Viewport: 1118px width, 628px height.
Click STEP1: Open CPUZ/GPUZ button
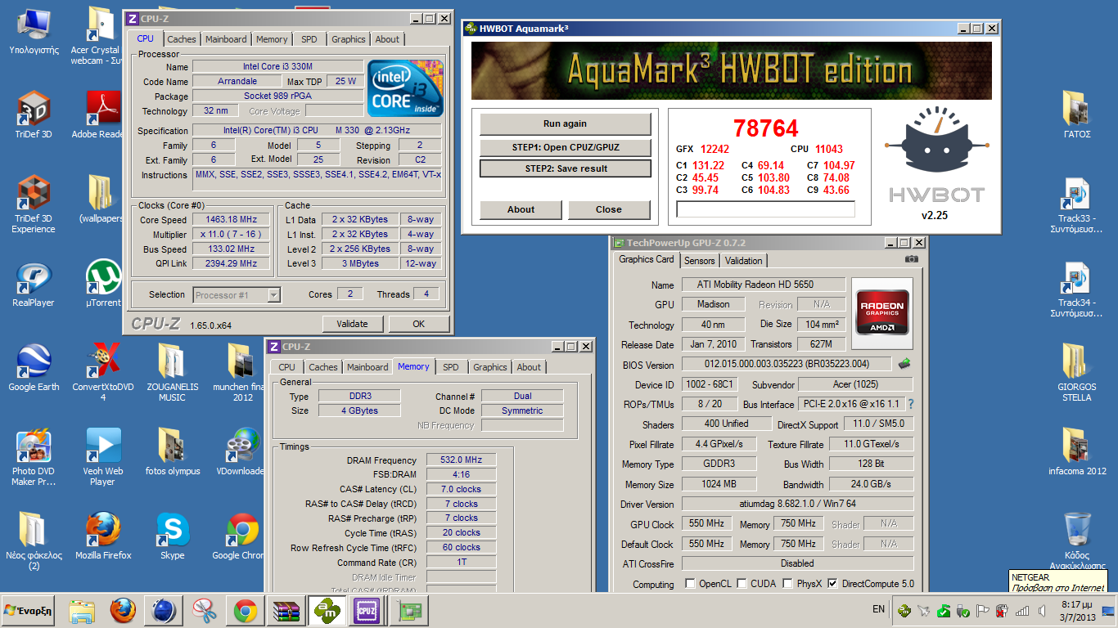click(x=565, y=148)
